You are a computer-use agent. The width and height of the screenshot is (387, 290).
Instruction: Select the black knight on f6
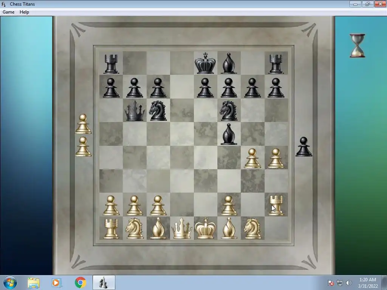point(229,110)
